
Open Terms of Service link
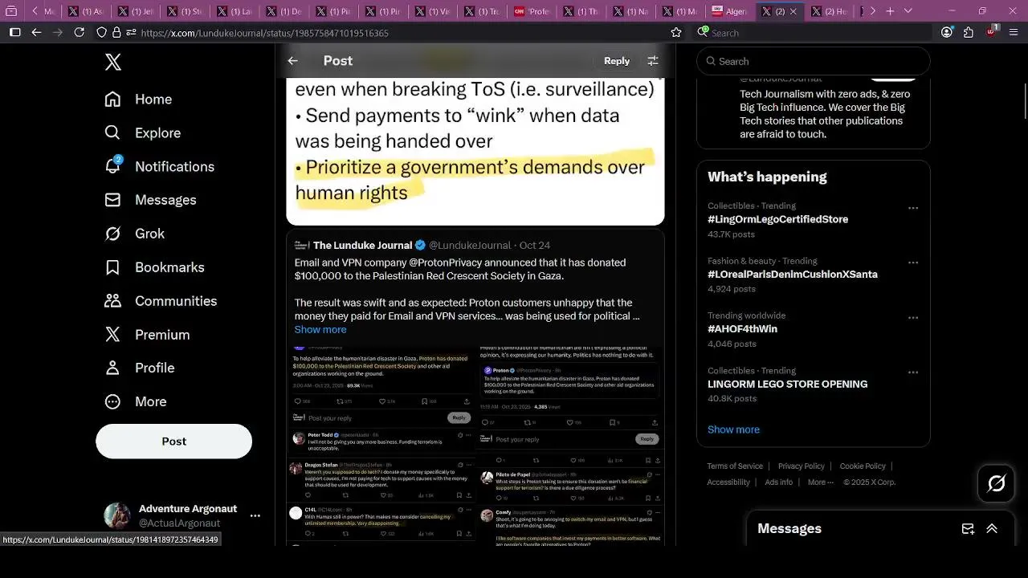pyautogui.click(x=735, y=466)
